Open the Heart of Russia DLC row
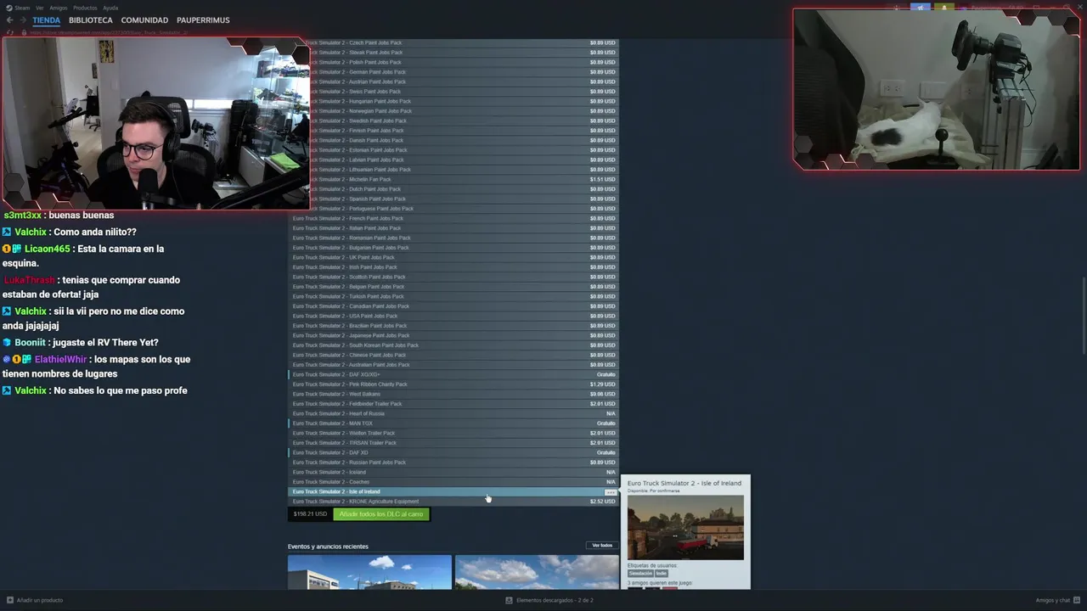 click(x=453, y=413)
